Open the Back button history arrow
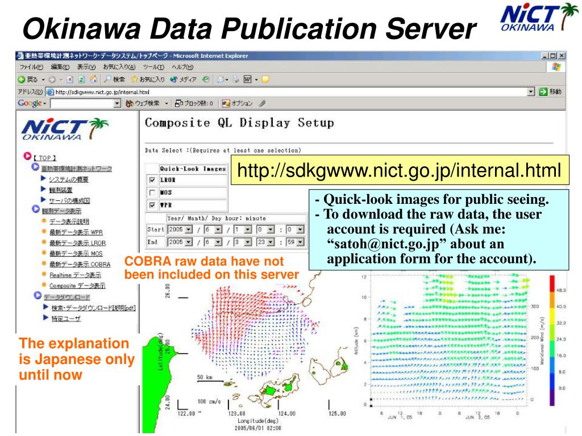 pos(43,79)
